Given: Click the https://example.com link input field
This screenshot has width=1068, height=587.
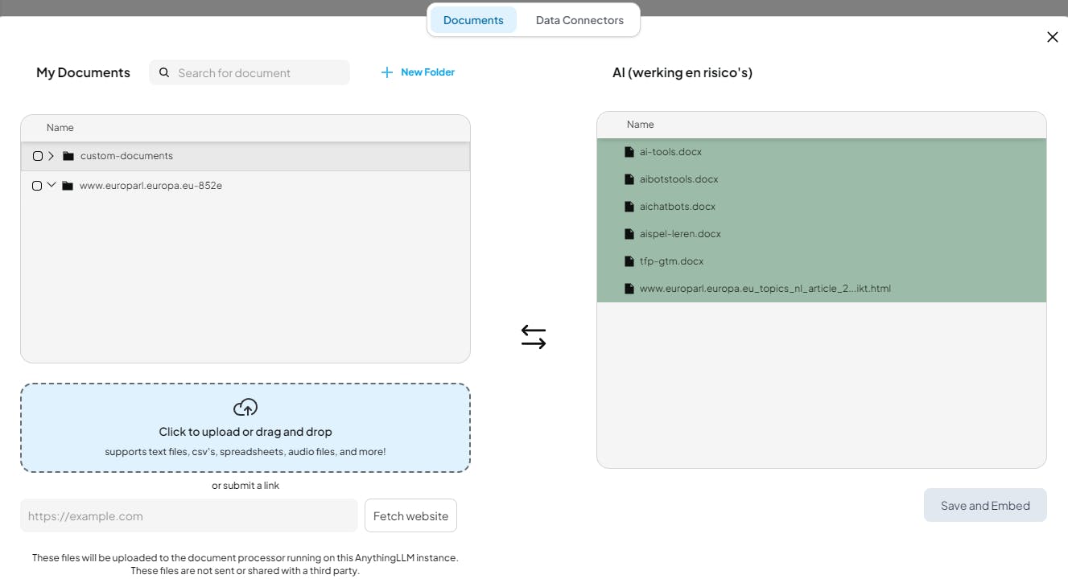Looking at the screenshot, I should 189,515.
